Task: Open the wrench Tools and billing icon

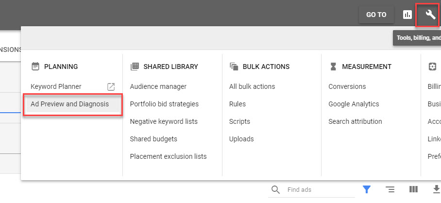Action: click(x=430, y=15)
